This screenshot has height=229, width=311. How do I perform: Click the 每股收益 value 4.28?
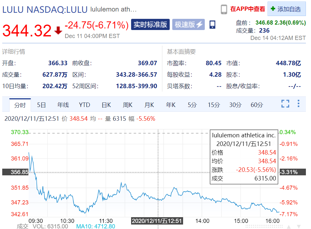pyautogui.click(x=215, y=75)
